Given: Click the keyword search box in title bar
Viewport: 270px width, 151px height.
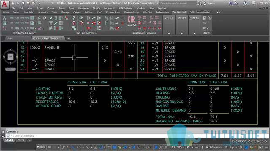Looking at the screenshot, I should tap(178, 3).
